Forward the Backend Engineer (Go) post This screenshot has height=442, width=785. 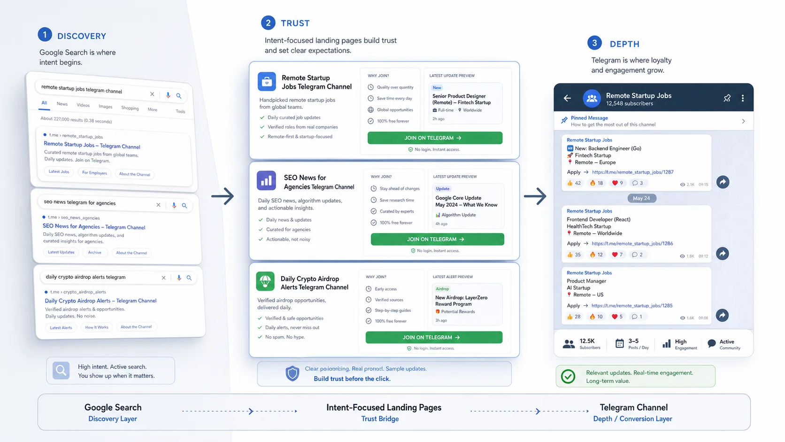point(723,182)
